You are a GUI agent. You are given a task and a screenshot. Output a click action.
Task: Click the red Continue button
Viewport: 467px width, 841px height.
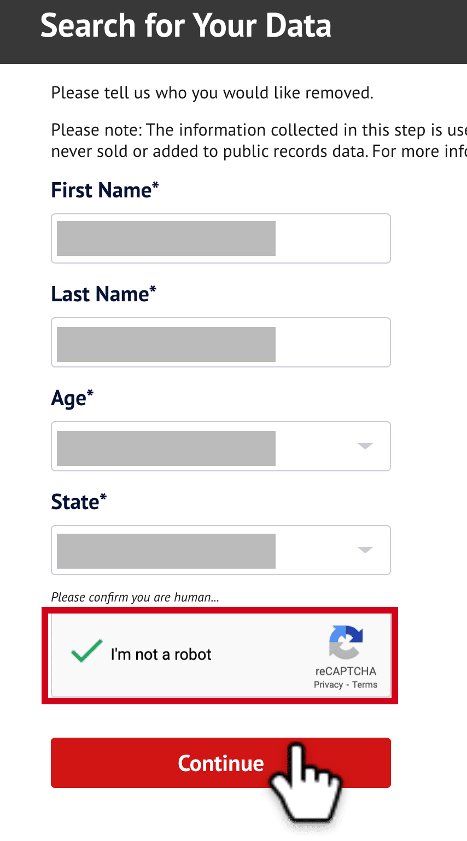[221, 763]
